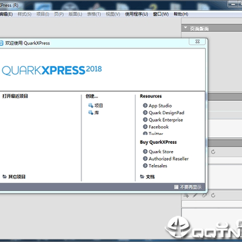Viewport: 242px width, 242px height.
Task: Open the 版面(L) menu
Action: pos(75,14)
